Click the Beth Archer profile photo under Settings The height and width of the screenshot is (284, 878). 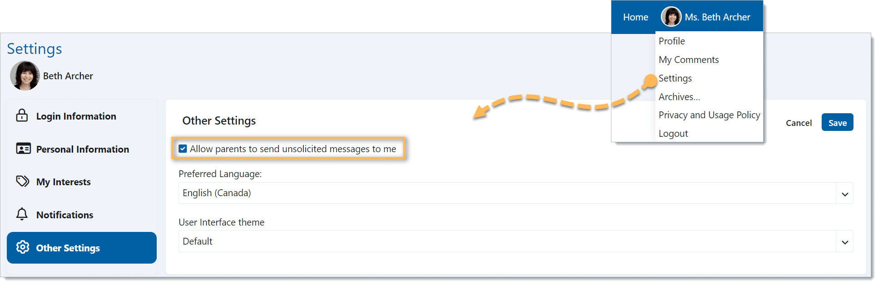coord(25,76)
